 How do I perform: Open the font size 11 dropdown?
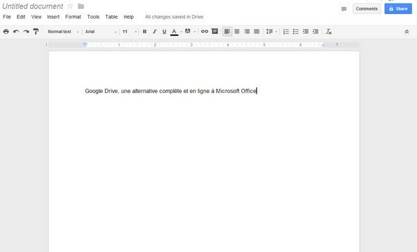tap(129, 32)
